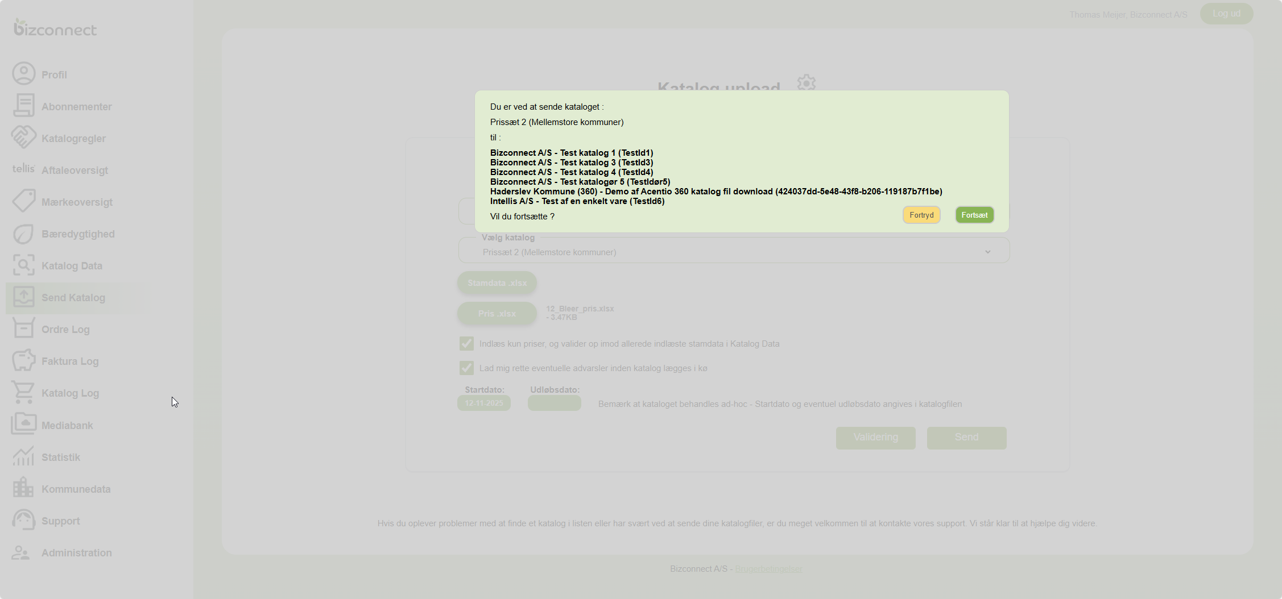This screenshot has height=599, width=1282.
Task: Open the Ordre Log box icon
Action: 24,328
